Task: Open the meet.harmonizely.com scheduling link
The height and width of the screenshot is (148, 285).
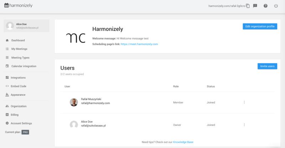Action: point(139,44)
